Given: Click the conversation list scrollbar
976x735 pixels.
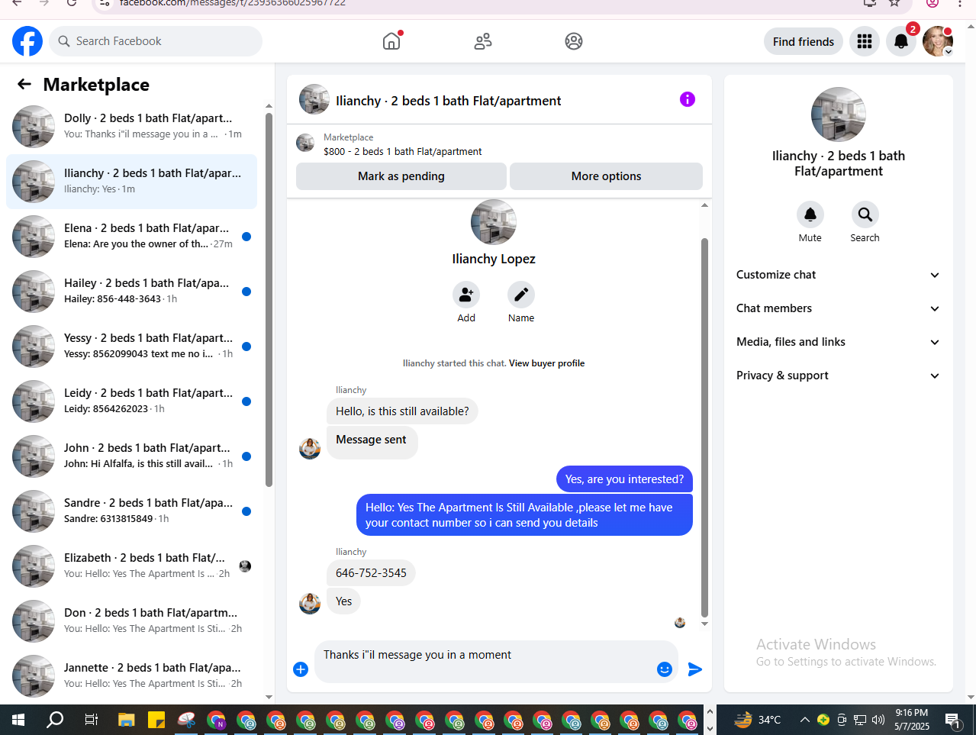Looking at the screenshot, I should (x=269, y=299).
